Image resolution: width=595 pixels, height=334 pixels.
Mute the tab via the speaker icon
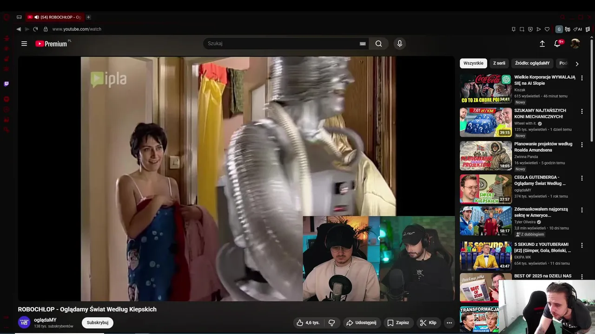tap(37, 17)
